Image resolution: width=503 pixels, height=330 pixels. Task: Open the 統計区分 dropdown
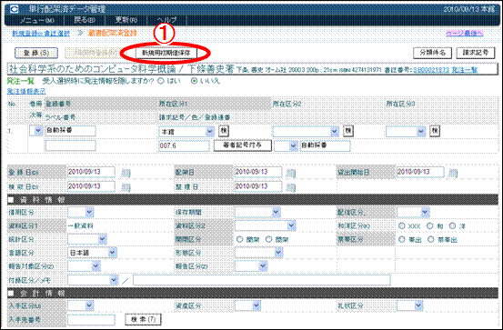87,239
